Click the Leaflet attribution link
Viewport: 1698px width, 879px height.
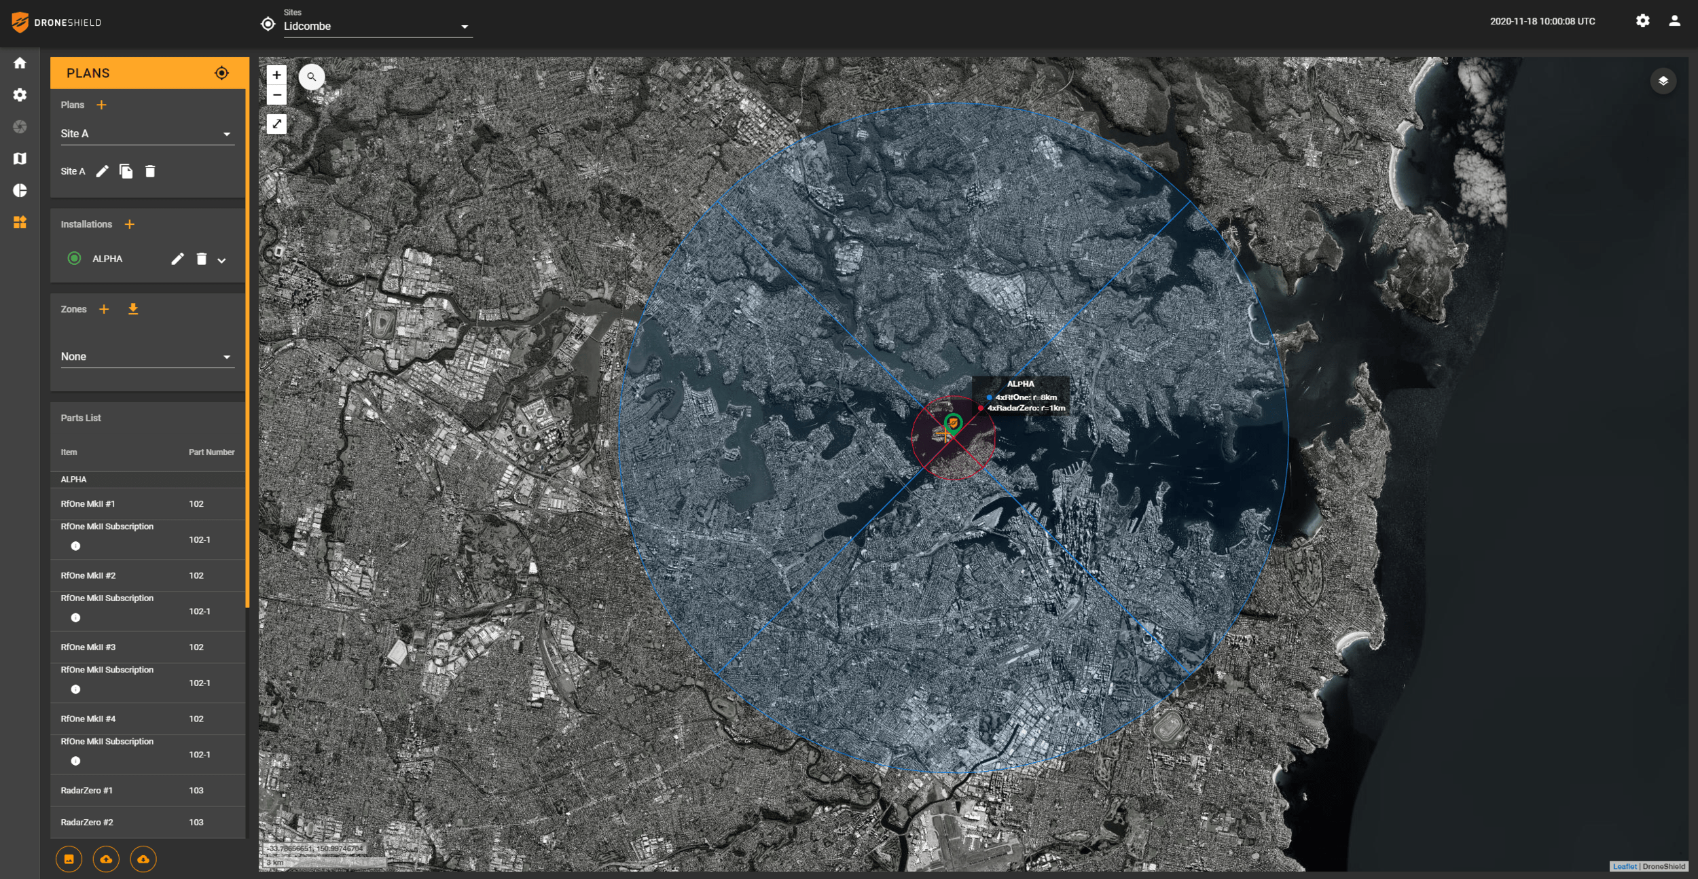[1624, 866]
